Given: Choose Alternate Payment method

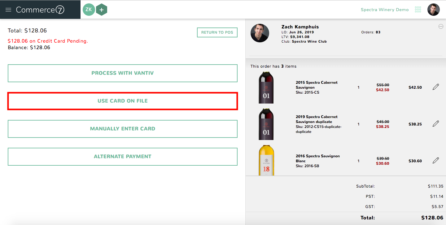Looking at the screenshot, I should click(x=123, y=156).
